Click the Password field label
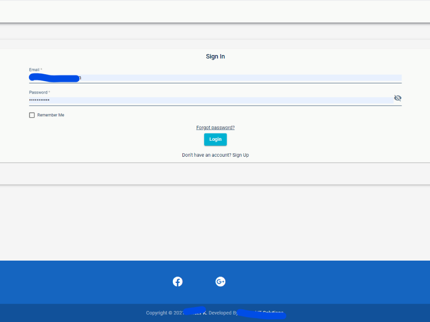 [38, 92]
